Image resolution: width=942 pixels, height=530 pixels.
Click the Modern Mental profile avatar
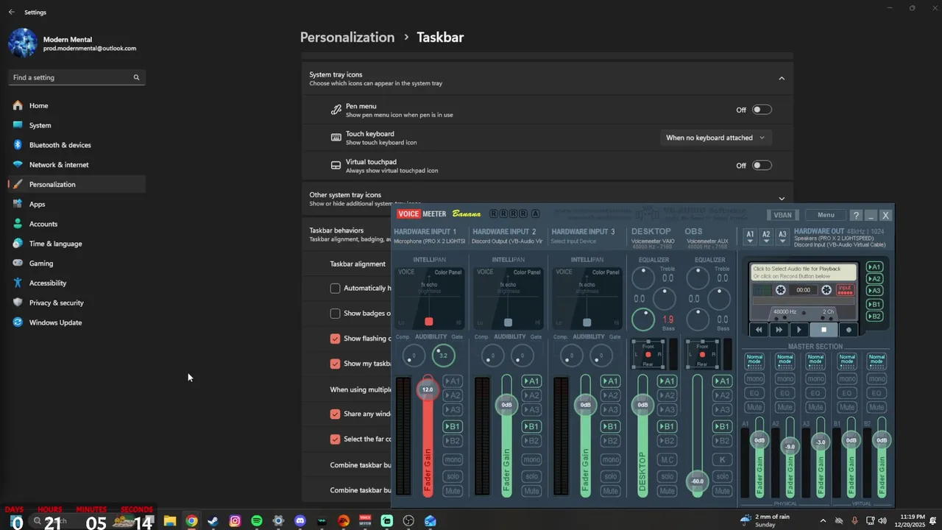pyautogui.click(x=23, y=43)
